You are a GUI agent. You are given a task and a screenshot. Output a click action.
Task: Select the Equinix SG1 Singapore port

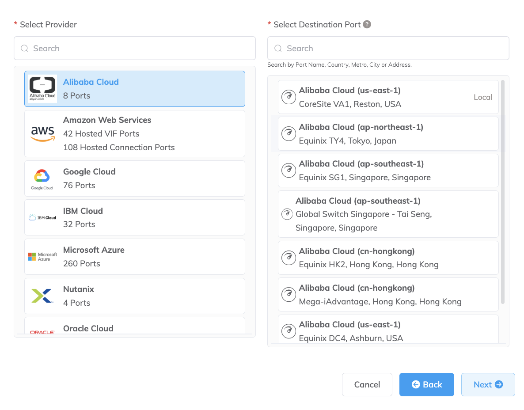pos(388,171)
